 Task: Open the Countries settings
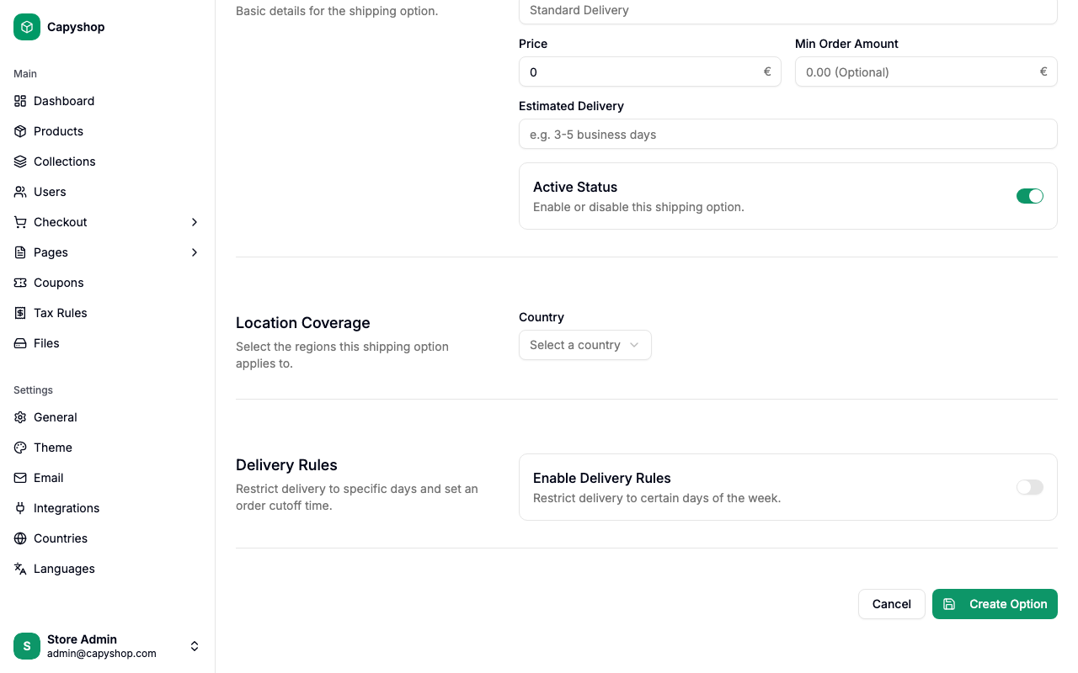coord(108,538)
